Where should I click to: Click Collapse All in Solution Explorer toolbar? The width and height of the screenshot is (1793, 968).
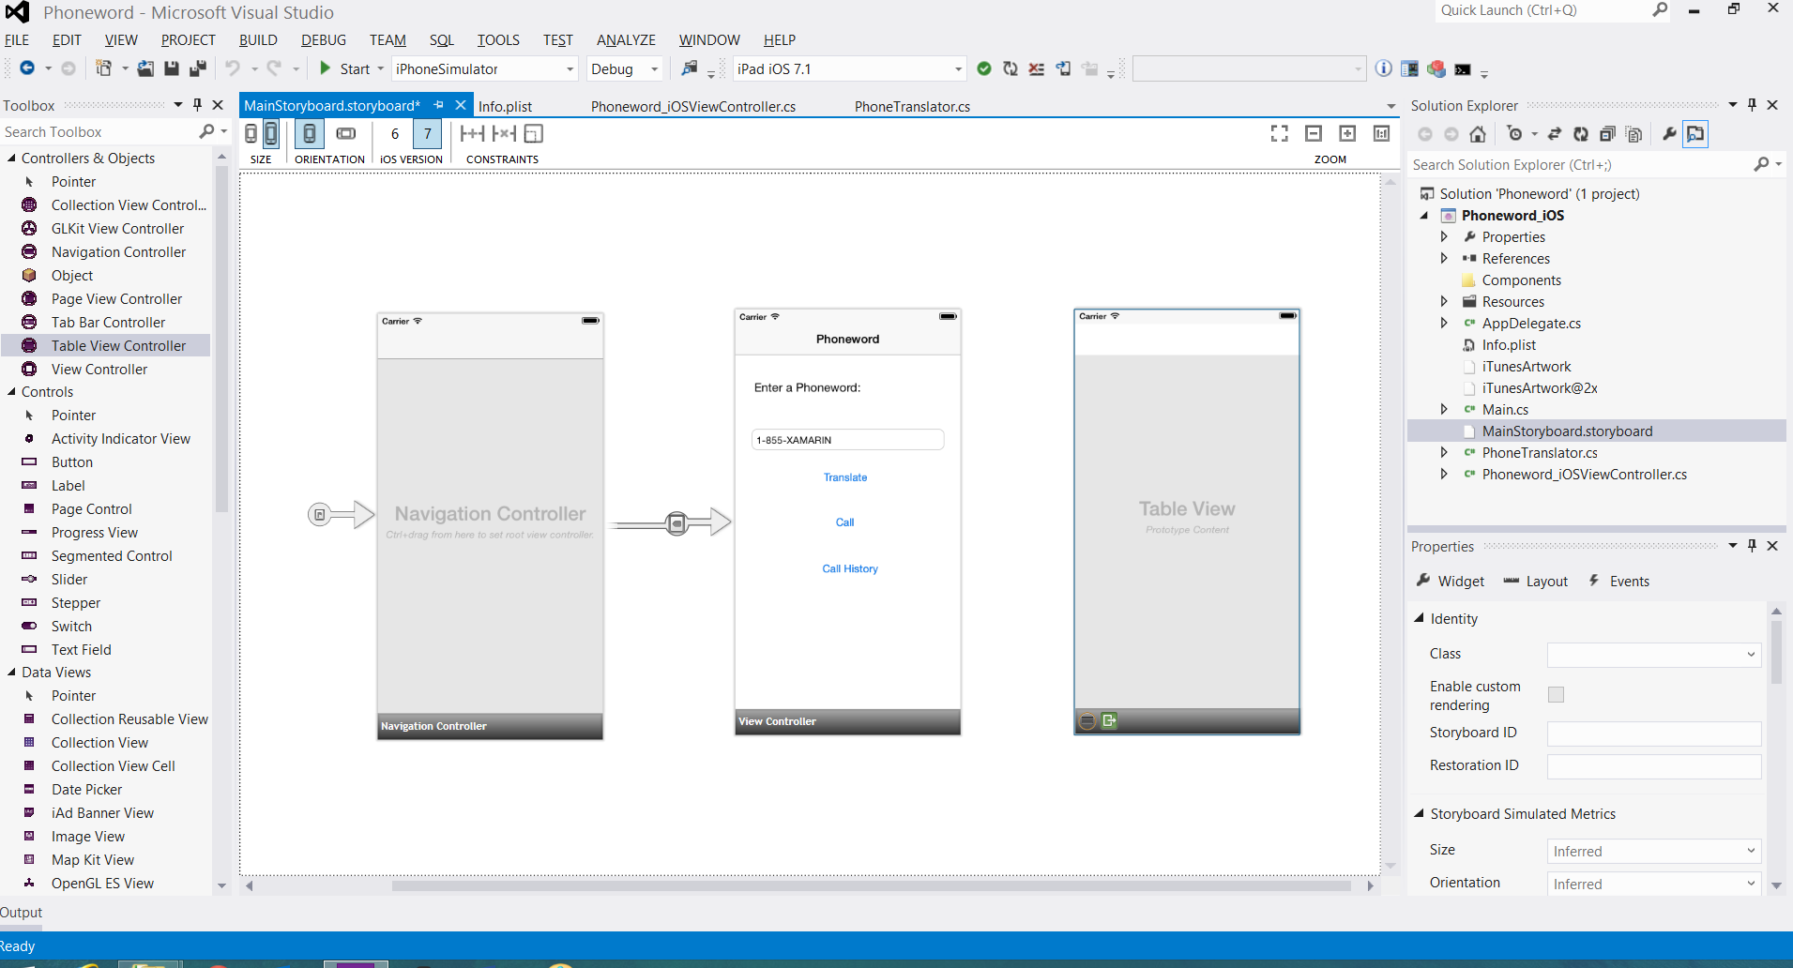pos(1607,134)
